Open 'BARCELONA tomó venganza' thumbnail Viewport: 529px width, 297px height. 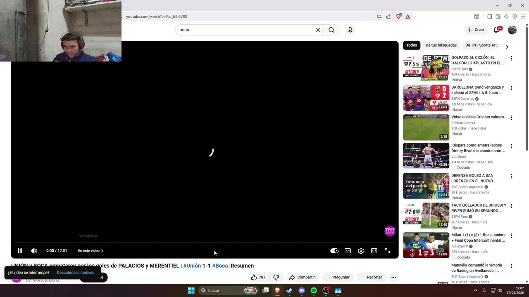tap(426, 98)
